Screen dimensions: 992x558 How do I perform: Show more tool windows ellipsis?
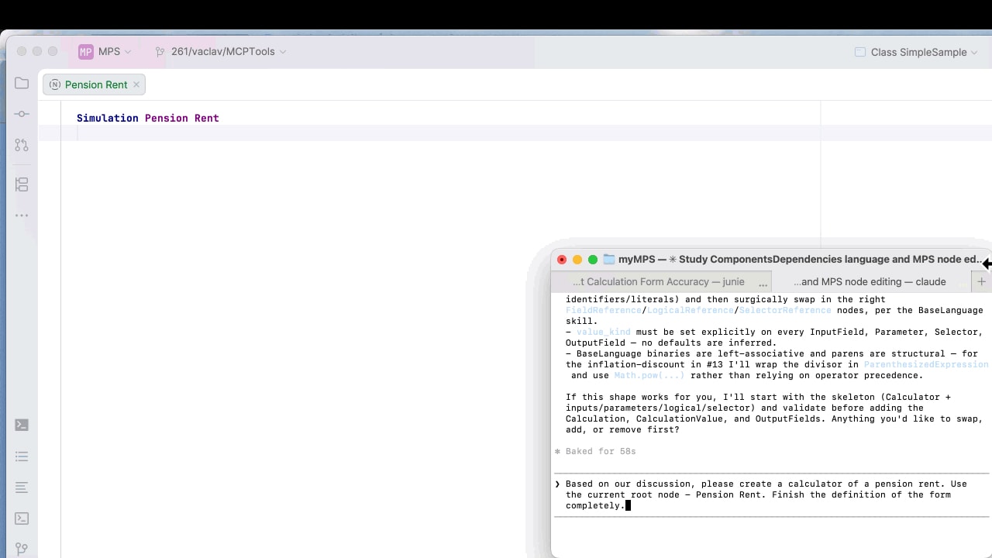[22, 215]
